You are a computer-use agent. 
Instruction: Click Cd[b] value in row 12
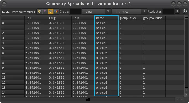(80, 83)
